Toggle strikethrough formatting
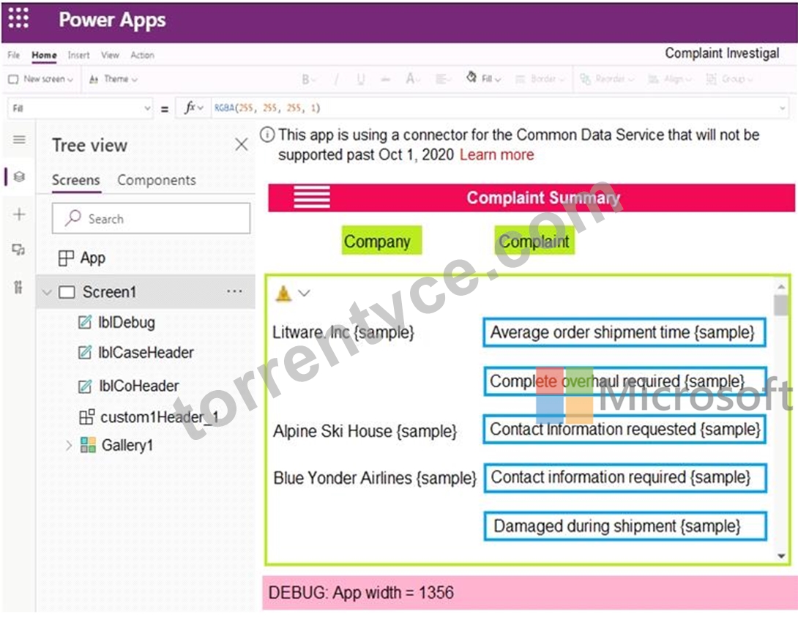The height and width of the screenshot is (617, 798). click(x=386, y=79)
